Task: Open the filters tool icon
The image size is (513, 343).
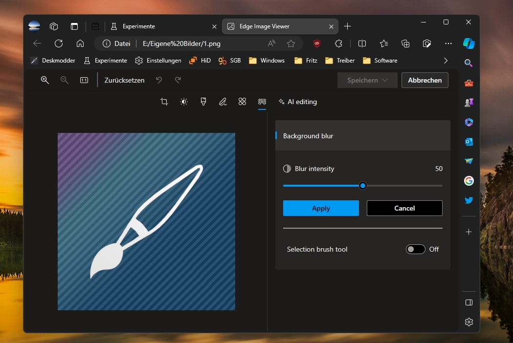Action: tap(243, 102)
